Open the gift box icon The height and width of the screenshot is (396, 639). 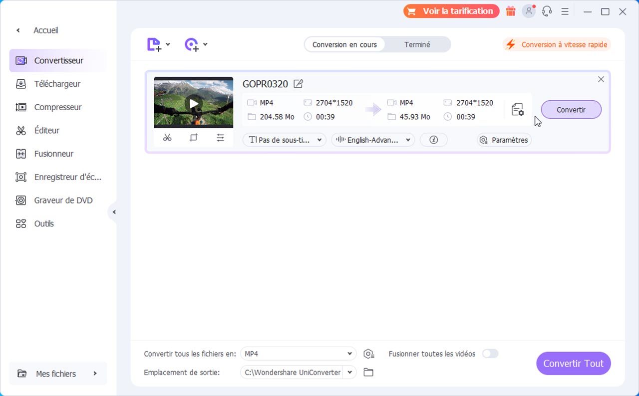pos(510,11)
